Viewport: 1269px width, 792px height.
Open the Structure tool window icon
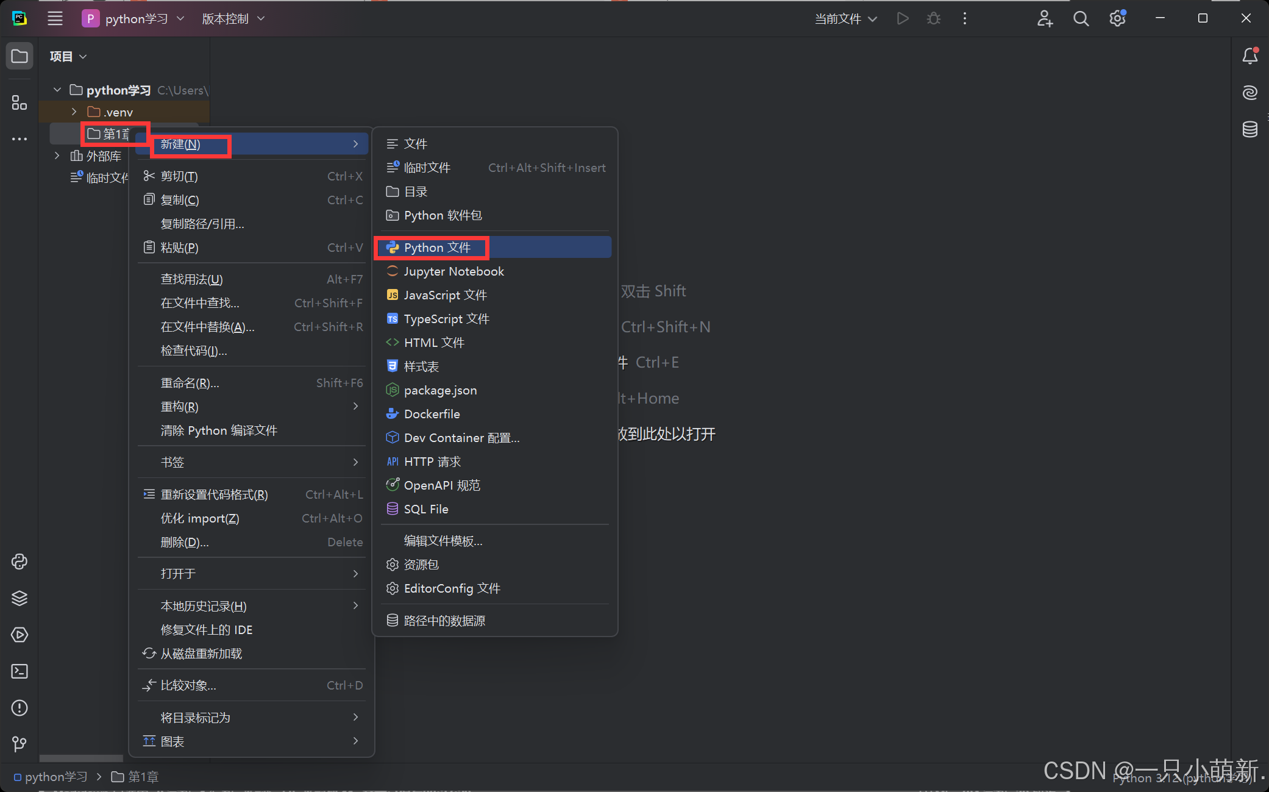coord(20,102)
